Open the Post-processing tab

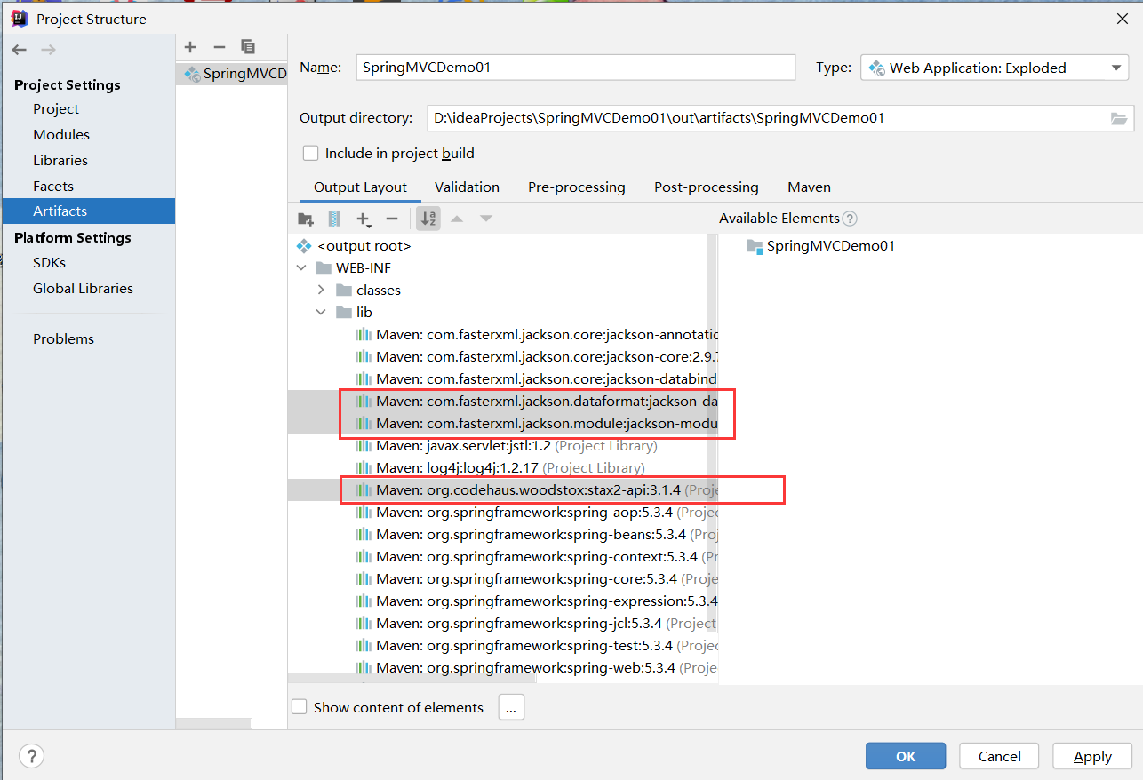(707, 187)
